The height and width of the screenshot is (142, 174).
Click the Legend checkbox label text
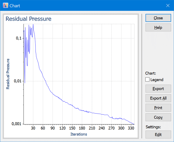157,80
